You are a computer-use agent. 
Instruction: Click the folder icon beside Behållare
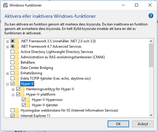[17, 62]
